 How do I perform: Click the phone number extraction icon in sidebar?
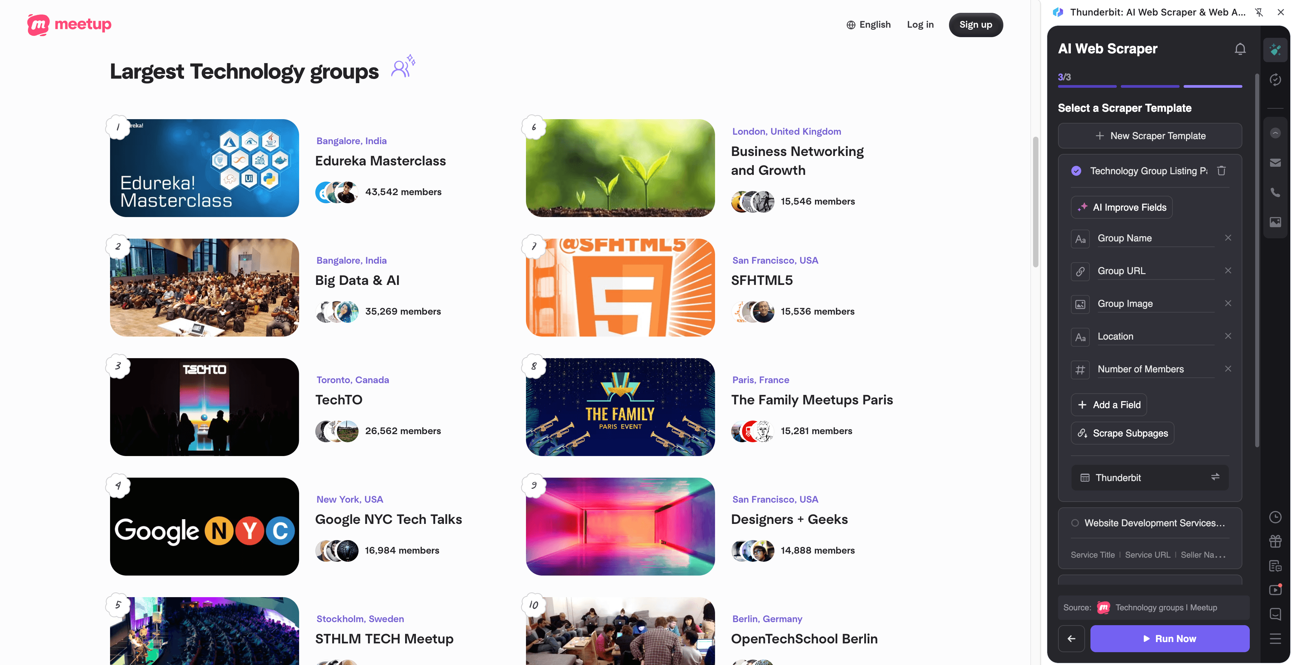(x=1275, y=192)
